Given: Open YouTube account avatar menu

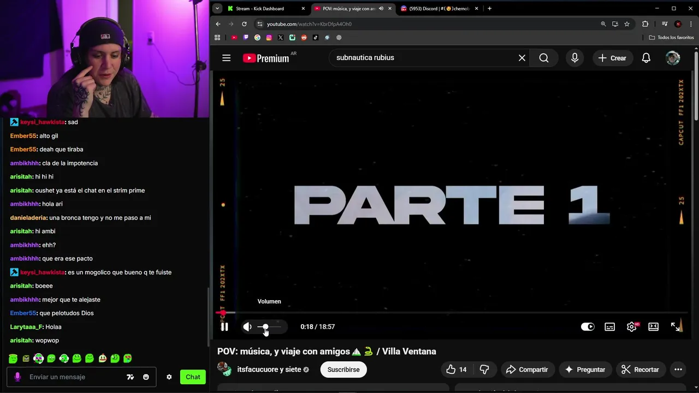Looking at the screenshot, I should [673, 58].
